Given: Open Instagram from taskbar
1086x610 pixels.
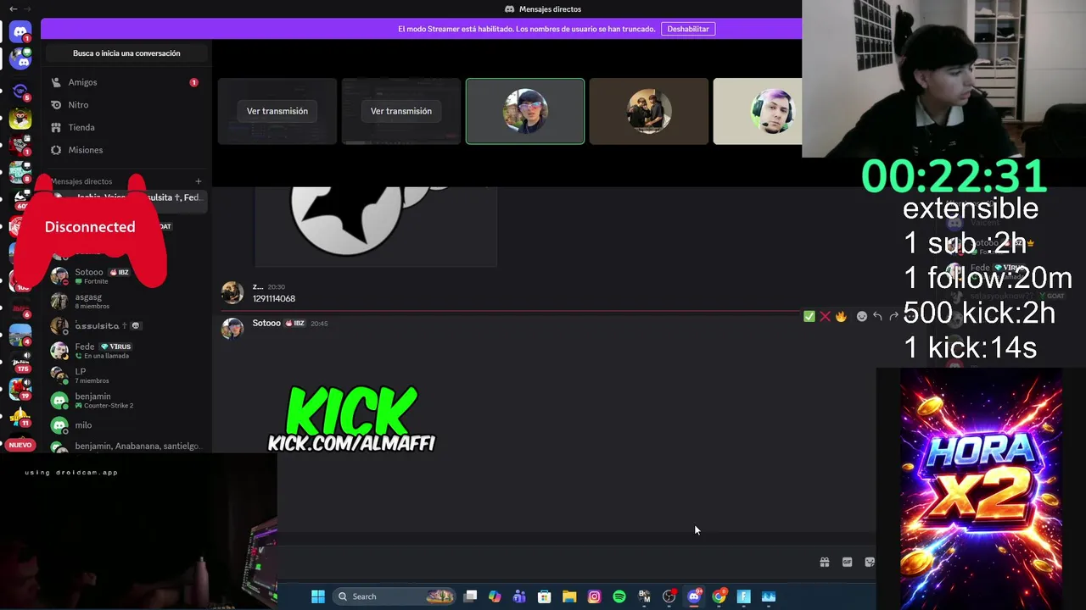Looking at the screenshot, I should [594, 596].
